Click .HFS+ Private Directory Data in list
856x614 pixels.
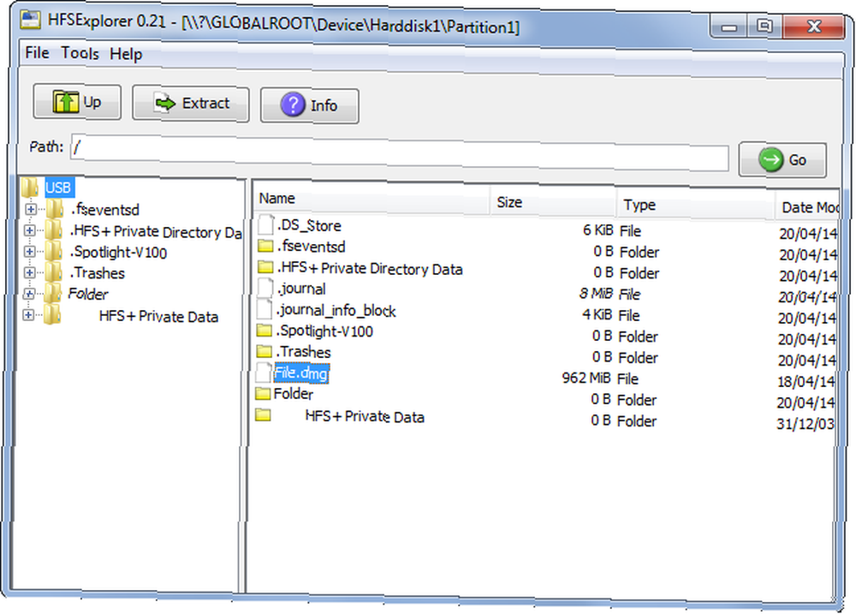tap(370, 268)
